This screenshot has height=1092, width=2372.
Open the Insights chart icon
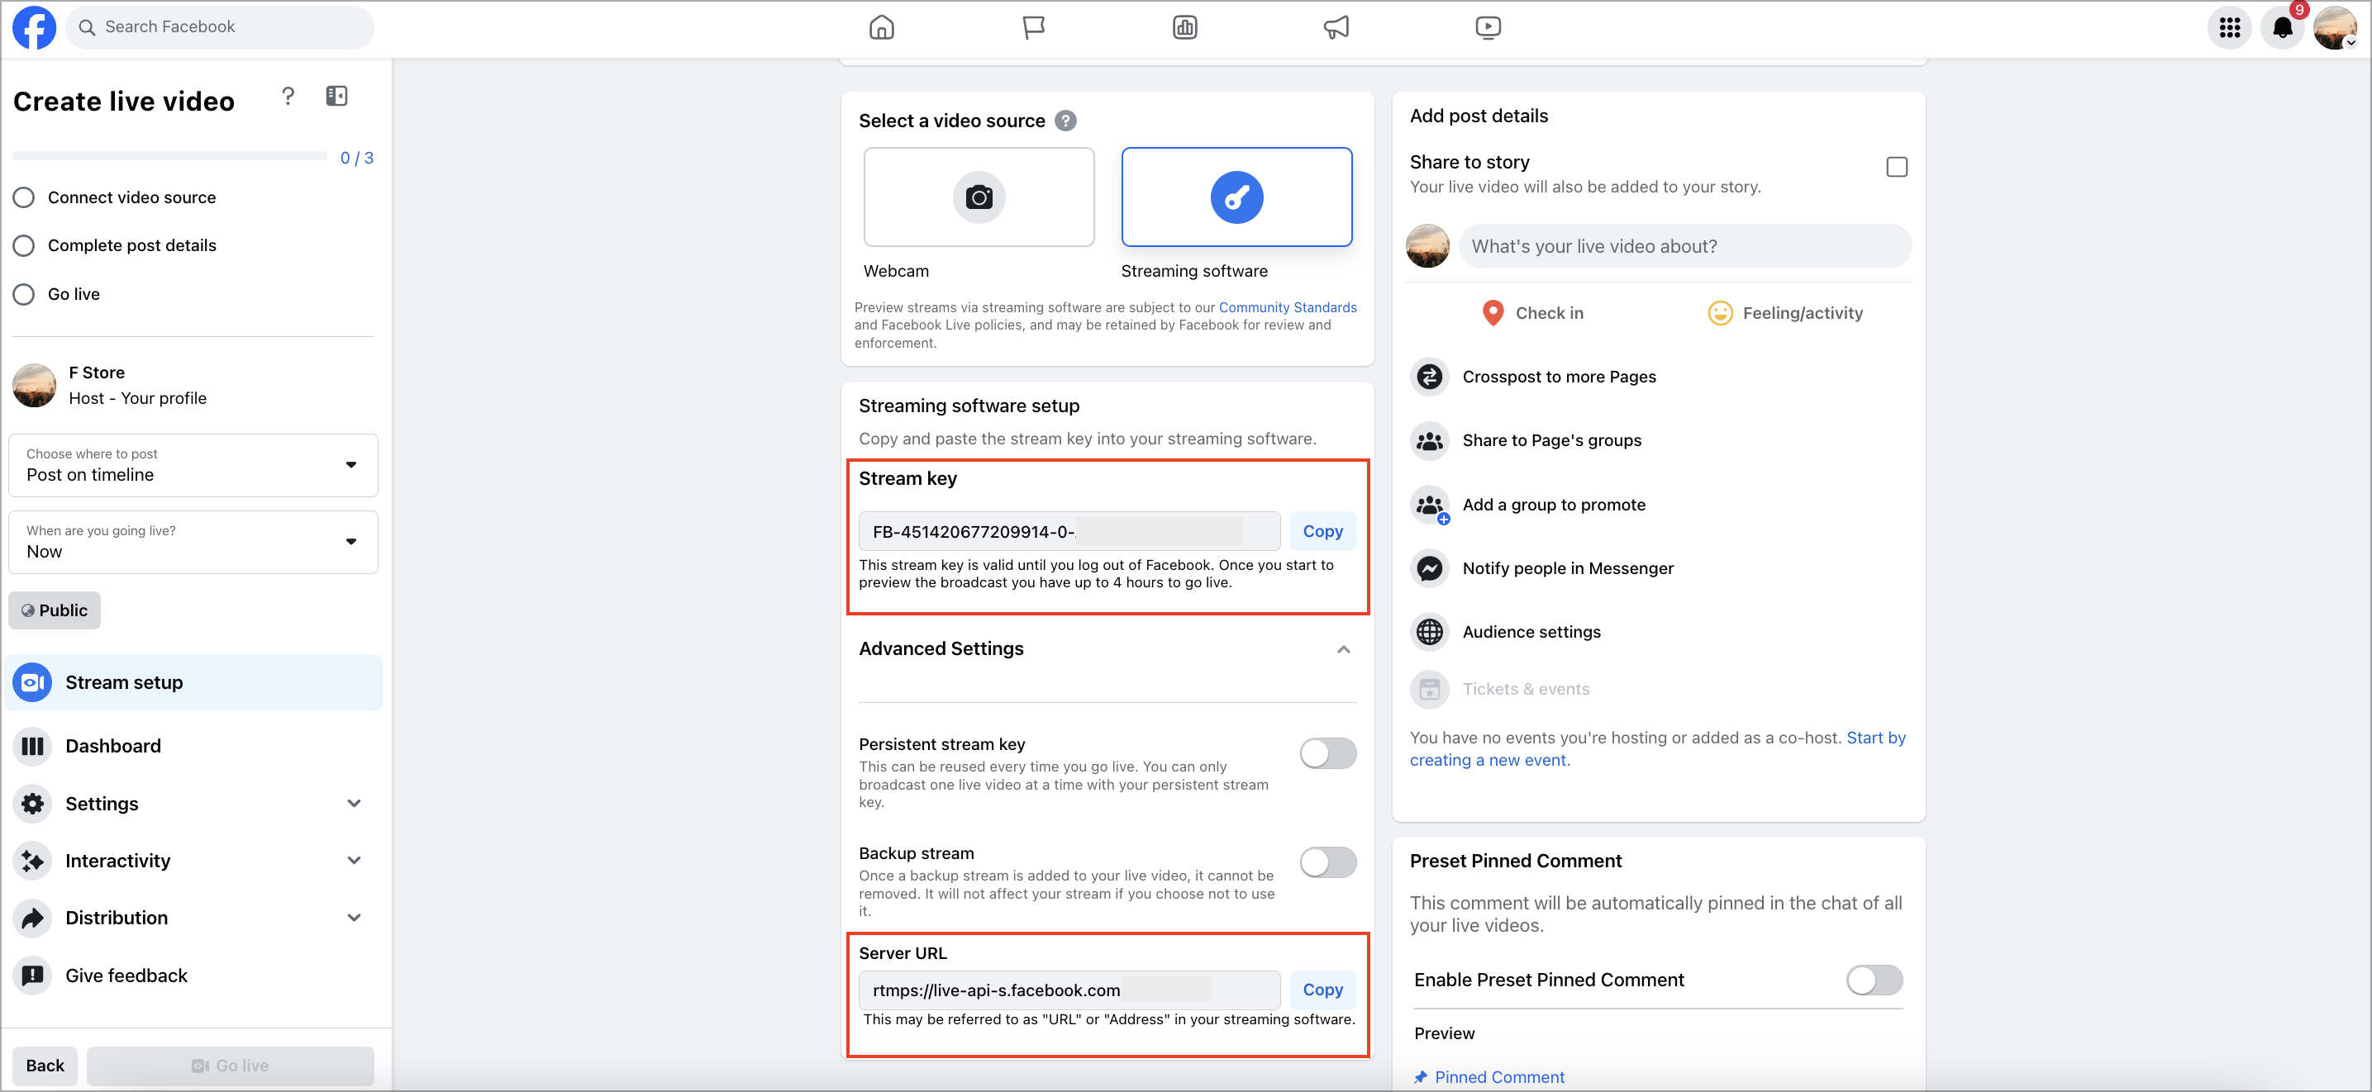[x=1184, y=27]
